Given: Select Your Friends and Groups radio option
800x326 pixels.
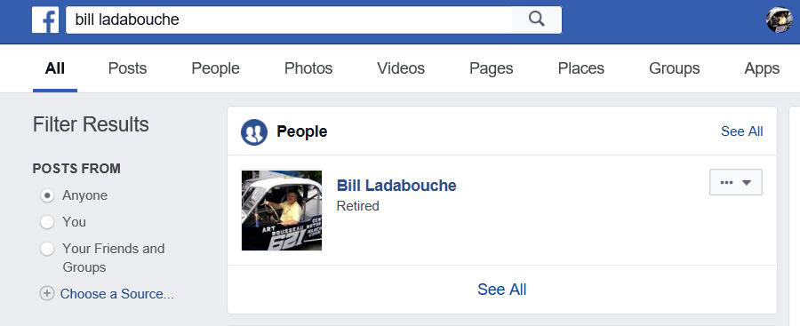Looking at the screenshot, I should point(47,249).
